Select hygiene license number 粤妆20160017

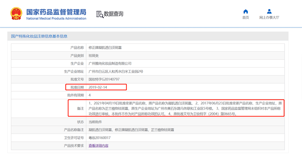click(x=99, y=138)
